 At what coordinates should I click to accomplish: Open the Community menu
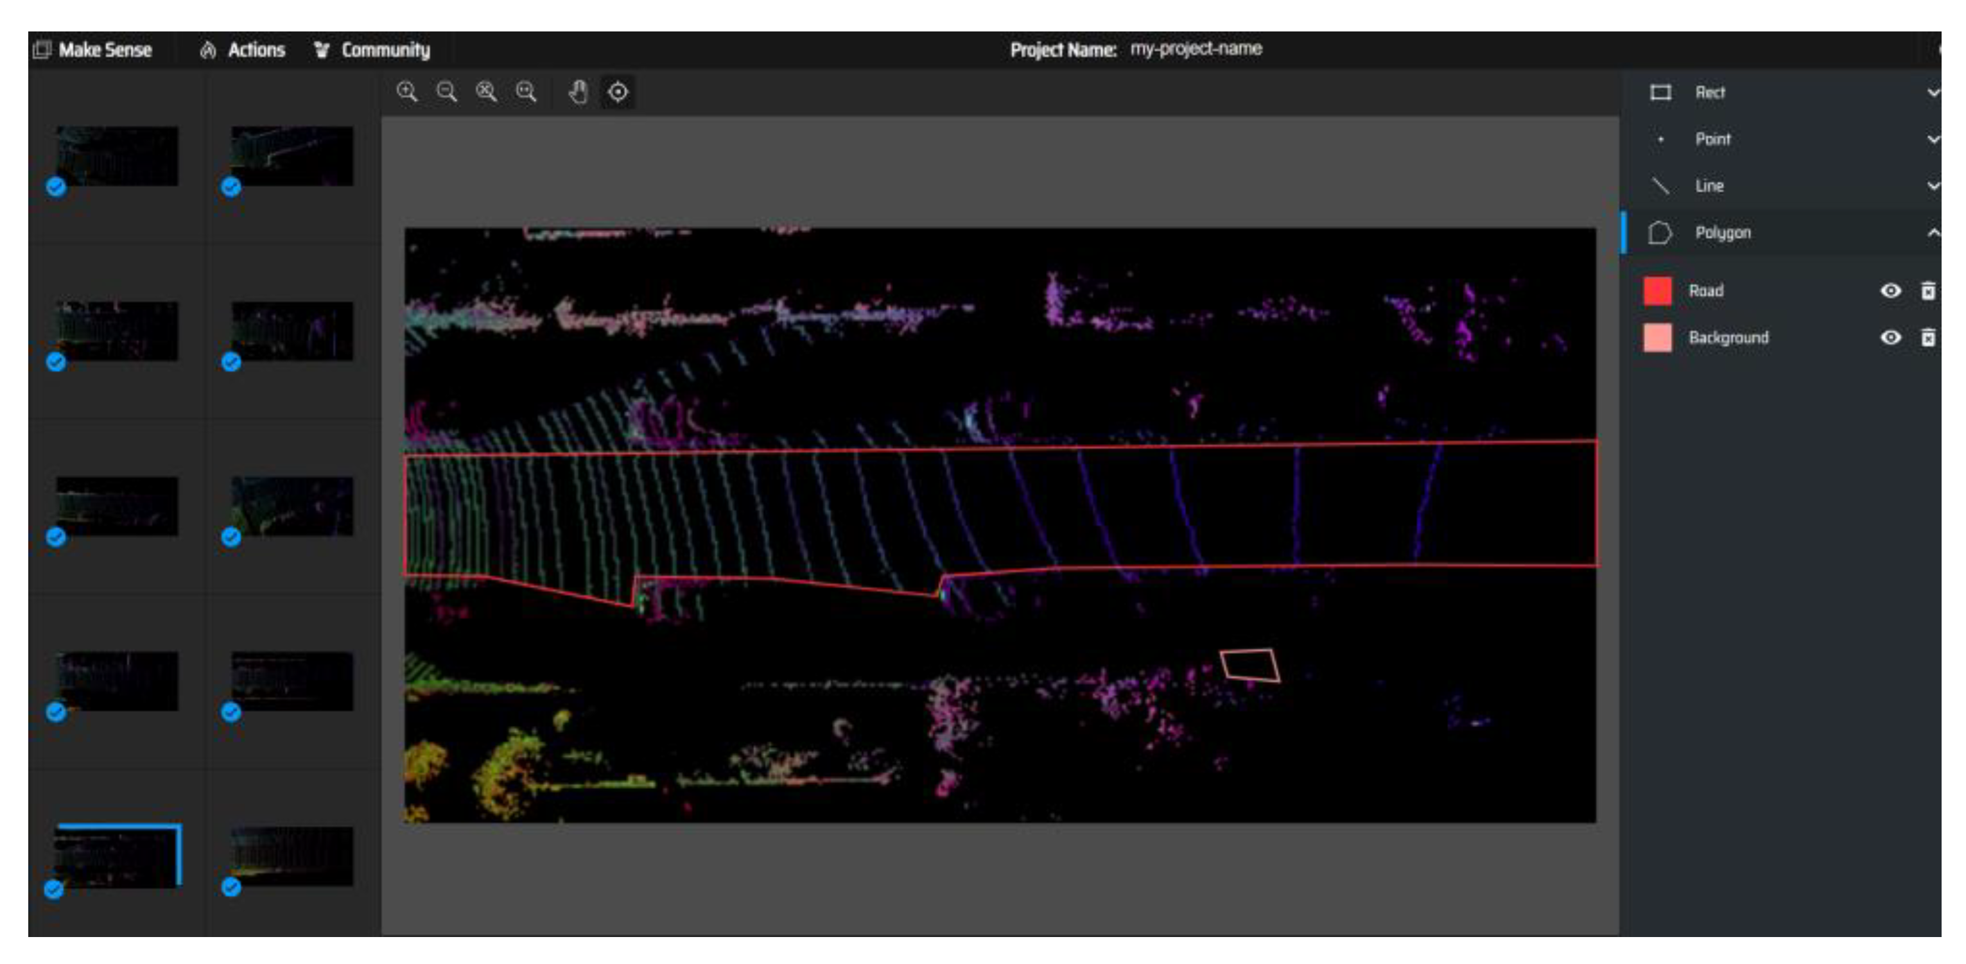[x=372, y=49]
